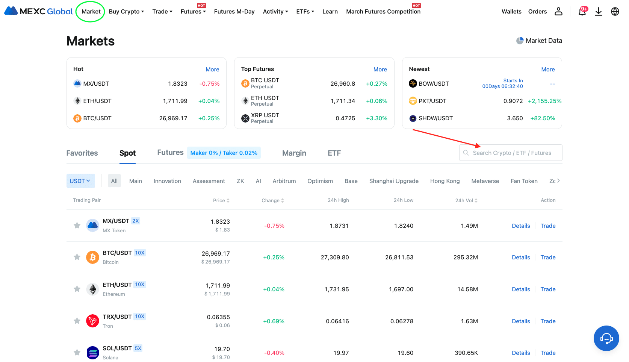This screenshot has height=362, width=629.
Task: Open Details for MX/USDT
Action: click(x=521, y=226)
